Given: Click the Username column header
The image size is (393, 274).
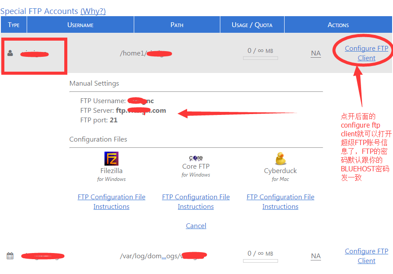Looking at the screenshot, I should (80, 24).
